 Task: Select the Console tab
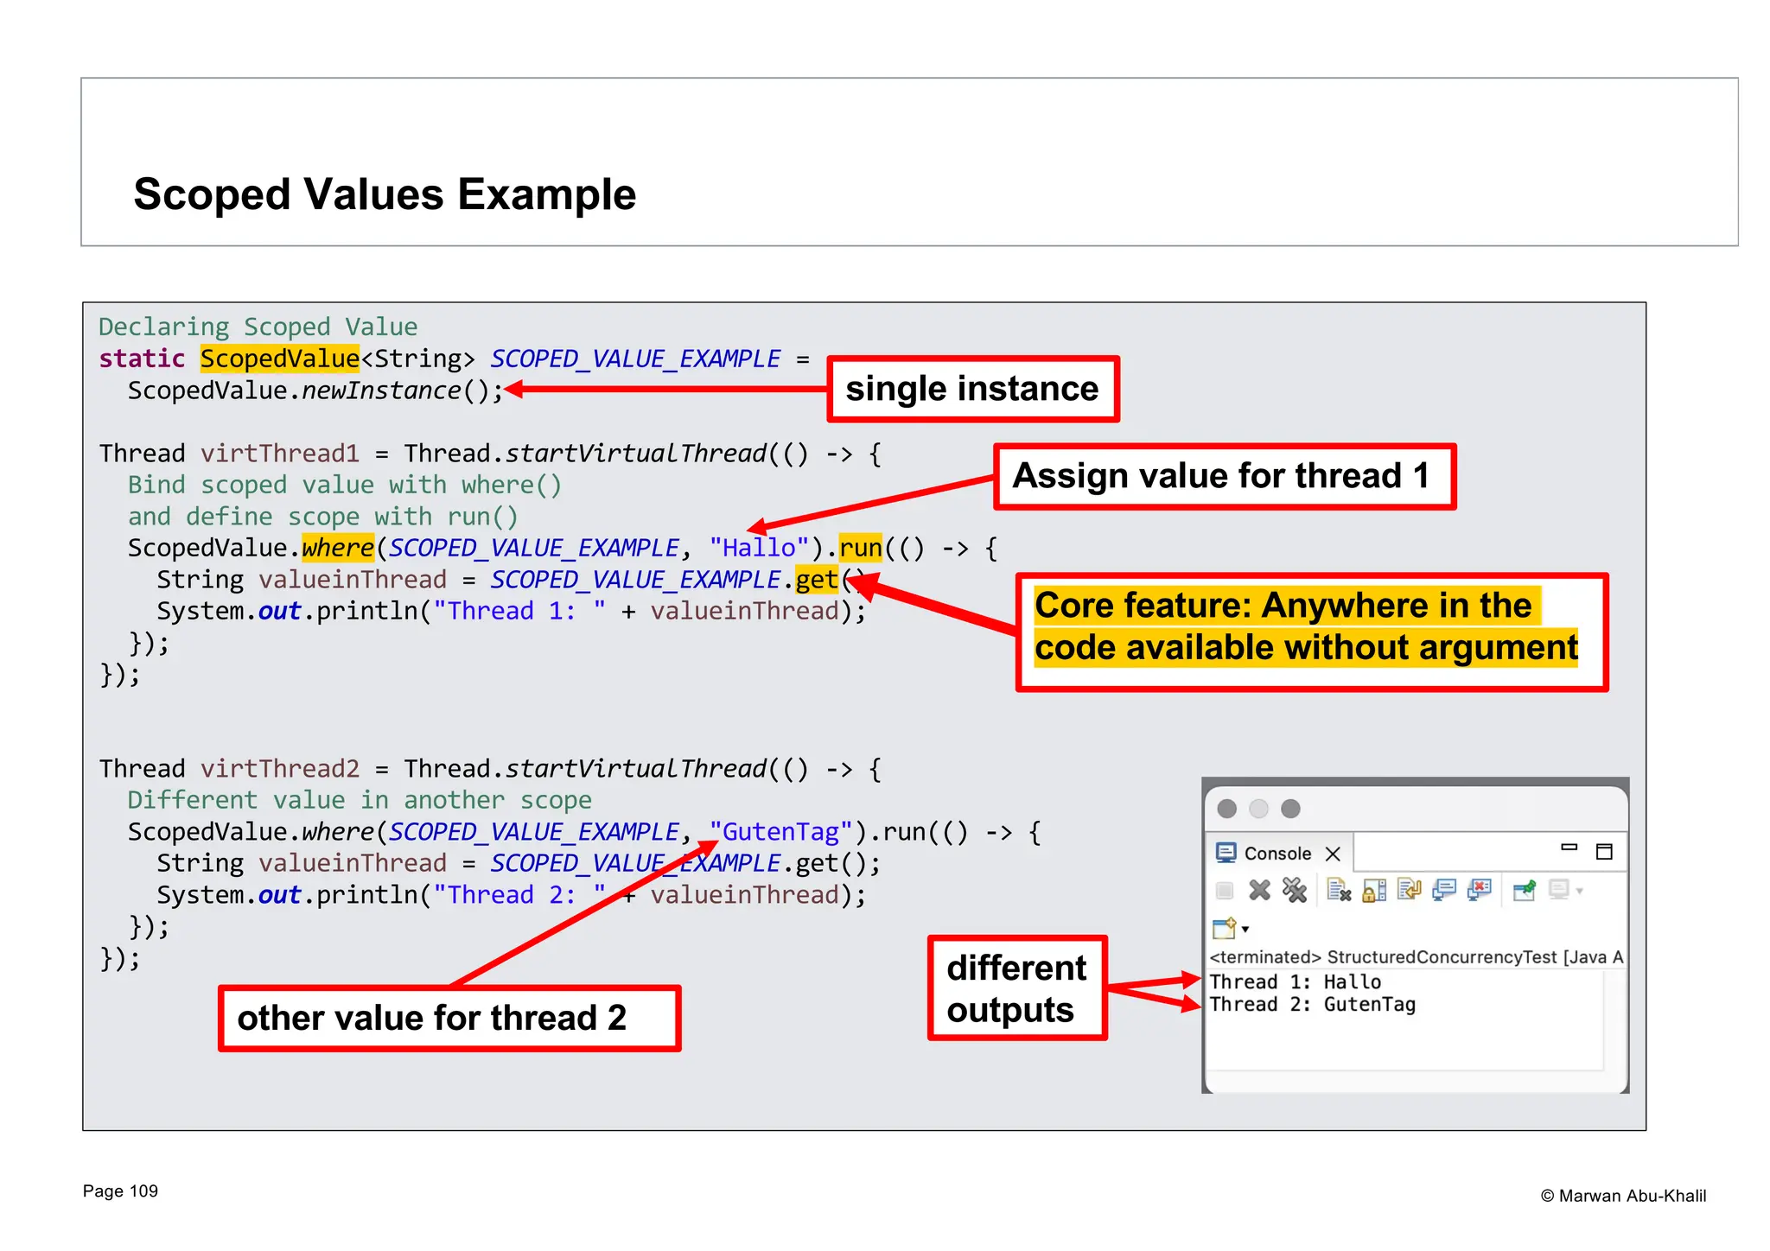[x=1277, y=854]
